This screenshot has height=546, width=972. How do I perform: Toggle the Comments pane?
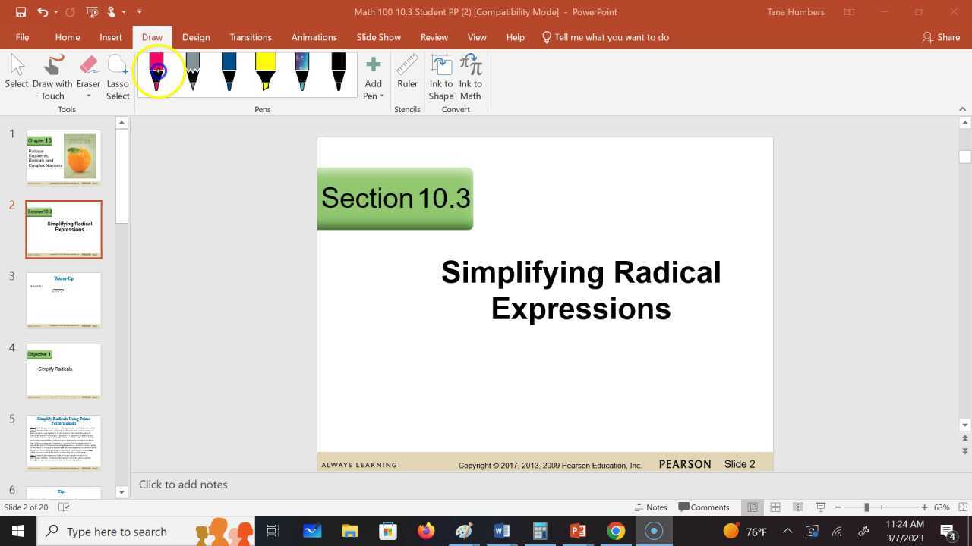click(704, 507)
